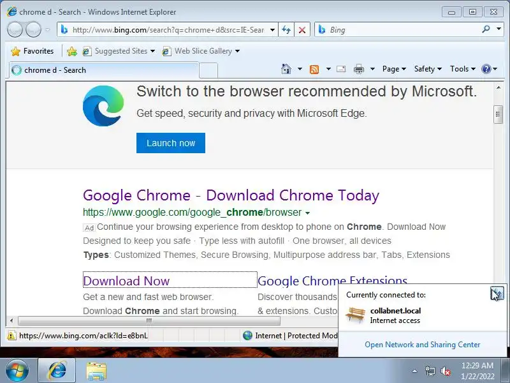Viewport: 510px width, 383px height.
Task: Click the muted volume tray icon
Action: tap(445, 371)
